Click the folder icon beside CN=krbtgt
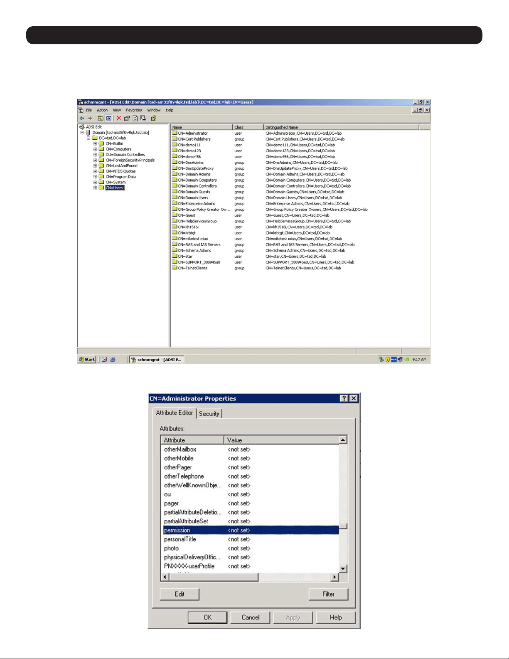Image resolution: width=509 pixels, height=659 pixels. point(175,233)
